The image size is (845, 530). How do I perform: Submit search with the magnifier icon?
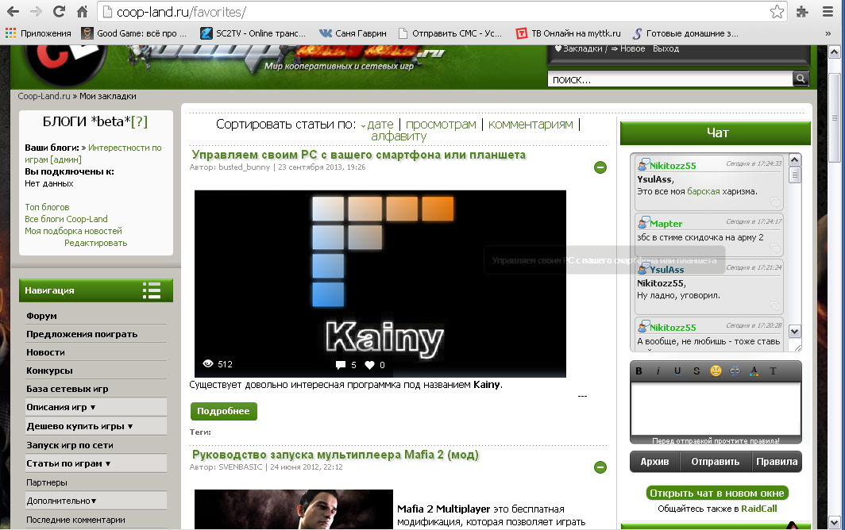coord(801,79)
